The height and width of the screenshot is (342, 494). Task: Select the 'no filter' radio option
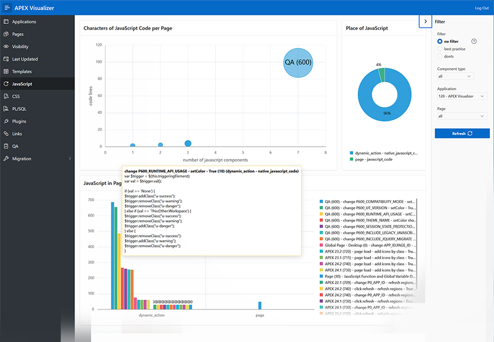(x=440, y=41)
